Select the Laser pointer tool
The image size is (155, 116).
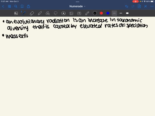point(87,13)
